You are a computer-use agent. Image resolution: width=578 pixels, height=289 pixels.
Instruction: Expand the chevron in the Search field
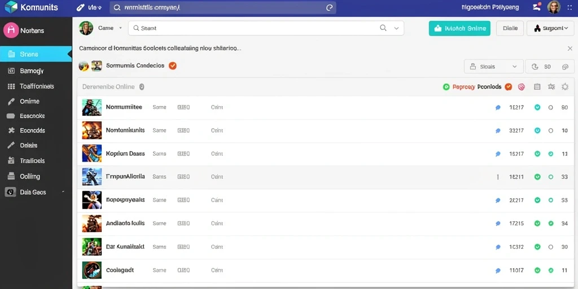(396, 28)
